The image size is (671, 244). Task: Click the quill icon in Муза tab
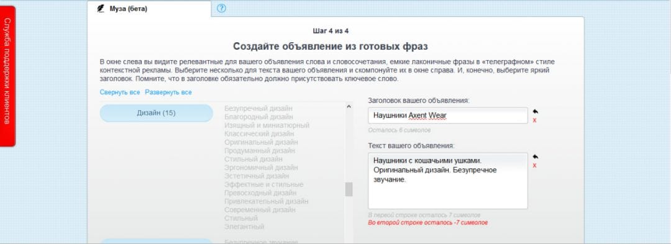pos(101,8)
